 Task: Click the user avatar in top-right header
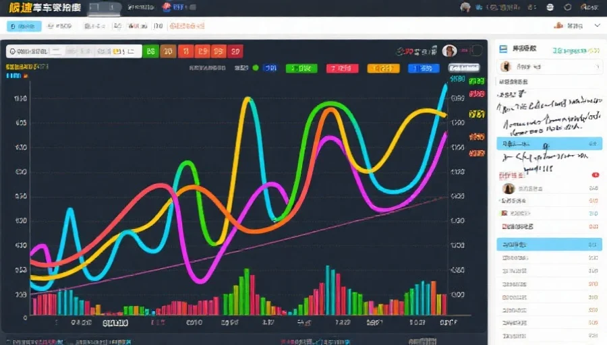(x=465, y=7)
